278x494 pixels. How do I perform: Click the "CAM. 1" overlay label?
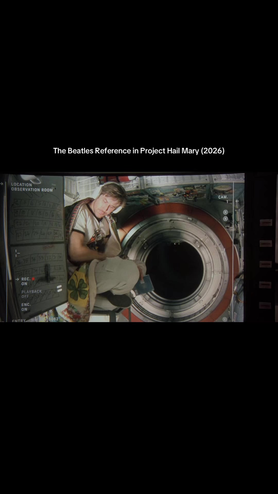[223, 199]
